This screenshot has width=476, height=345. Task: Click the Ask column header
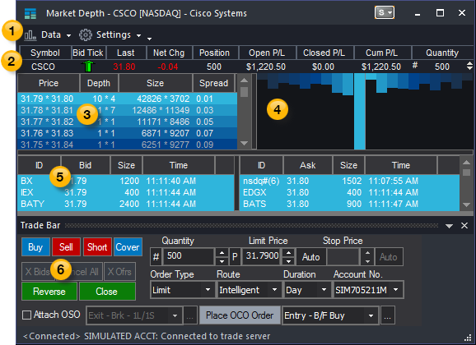(x=308, y=165)
